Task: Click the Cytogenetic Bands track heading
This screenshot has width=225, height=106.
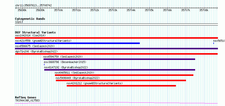Action: coord(30,19)
